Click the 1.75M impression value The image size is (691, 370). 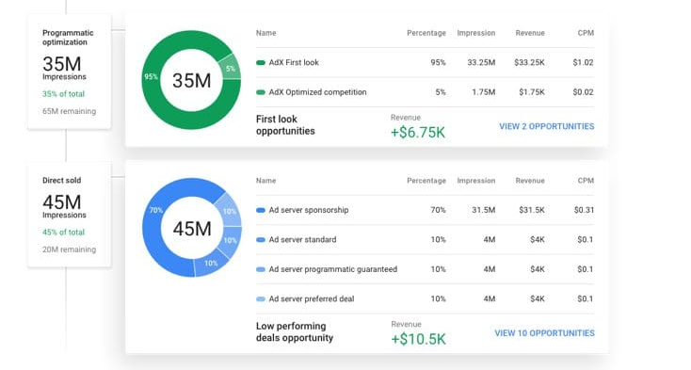484,92
